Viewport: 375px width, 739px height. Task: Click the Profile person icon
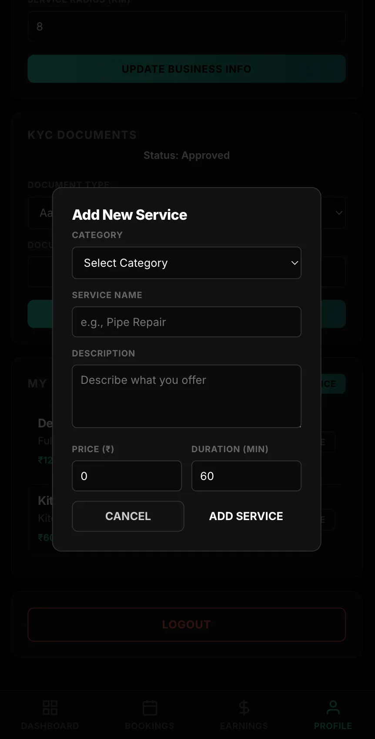333,708
